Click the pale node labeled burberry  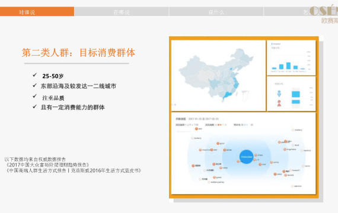point(193,138)
